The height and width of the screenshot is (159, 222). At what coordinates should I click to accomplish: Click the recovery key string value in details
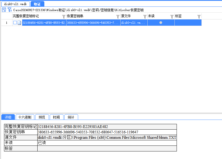click(x=88, y=132)
